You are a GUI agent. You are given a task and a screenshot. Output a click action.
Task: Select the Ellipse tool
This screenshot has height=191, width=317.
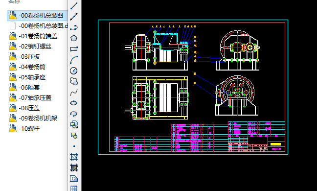pyautogui.click(x=74, y=103)
